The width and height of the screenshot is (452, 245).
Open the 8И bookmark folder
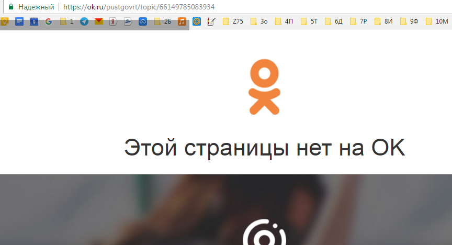click(x=383, y=21)
